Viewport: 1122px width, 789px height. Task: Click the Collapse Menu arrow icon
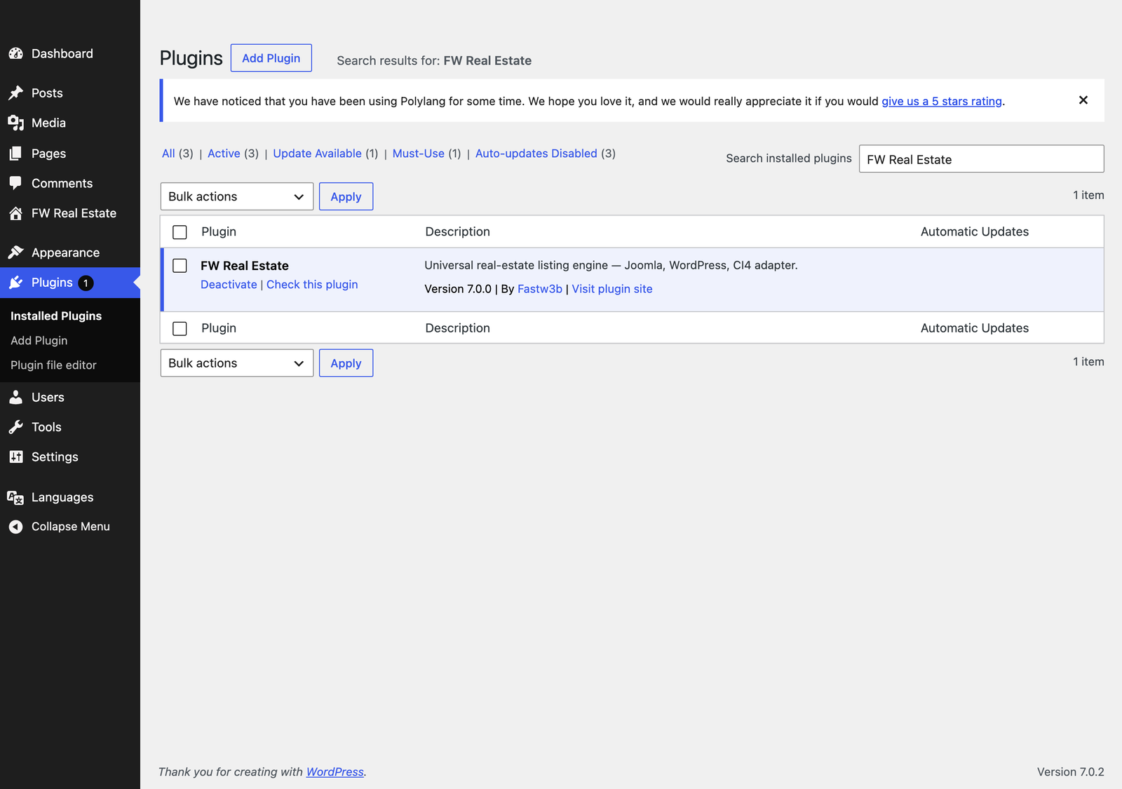(x=16, y=527)
